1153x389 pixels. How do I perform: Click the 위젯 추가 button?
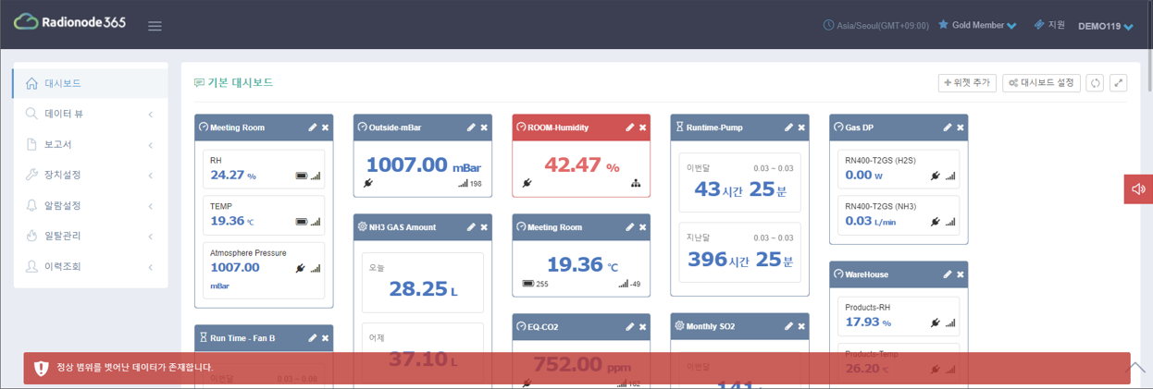point(967,83)
